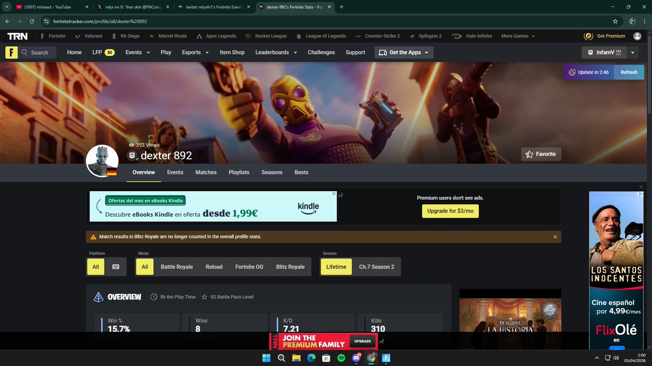Image resolution: width=652 pixels, height=366 pixels.
Task: Bookmark page with the star icon
Action: pos(615,21)
